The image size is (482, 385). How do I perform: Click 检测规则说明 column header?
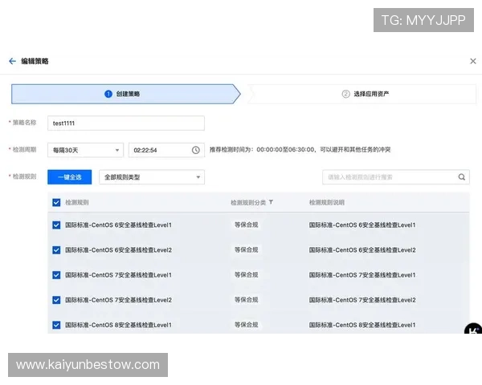click(x=327, y=202)
